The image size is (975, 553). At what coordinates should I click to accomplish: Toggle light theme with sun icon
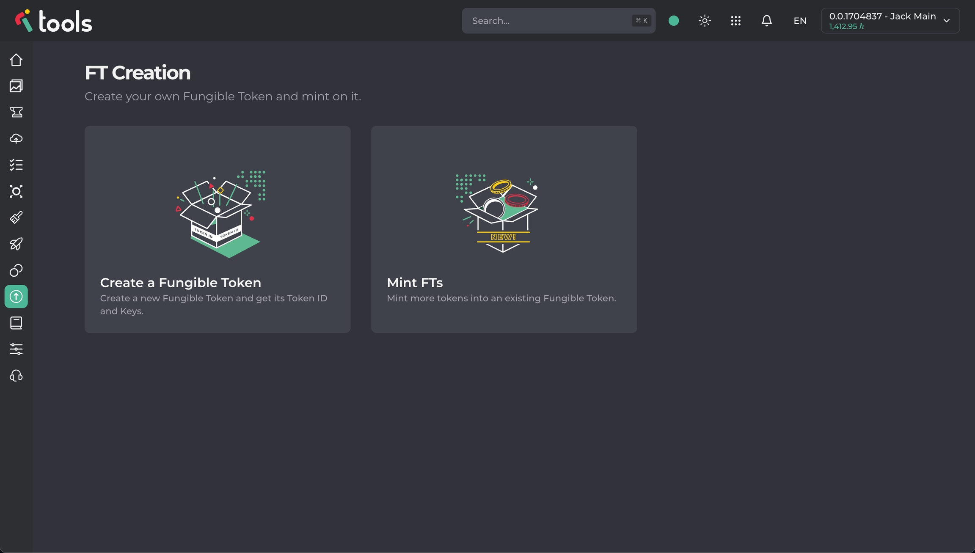(705, 21)
